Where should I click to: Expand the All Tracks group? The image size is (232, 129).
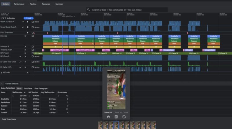pyautogui.click(x=1, y=72)
